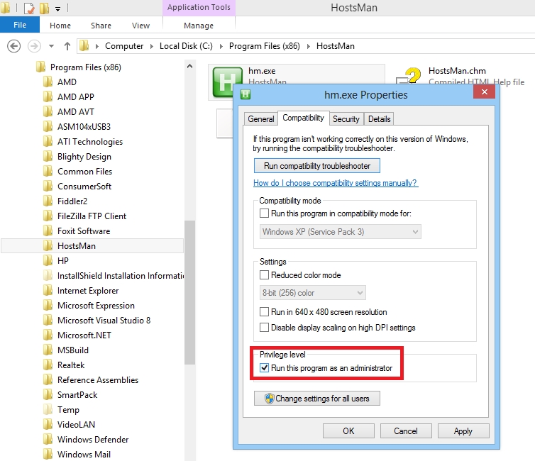Open the Home ribbon tab
The width and height of the screenshot is (535, 461).
[x=60, y=26]
